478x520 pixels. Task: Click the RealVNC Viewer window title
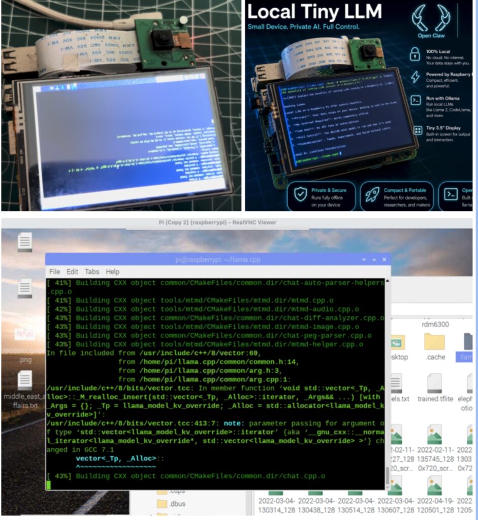[217, 222]
